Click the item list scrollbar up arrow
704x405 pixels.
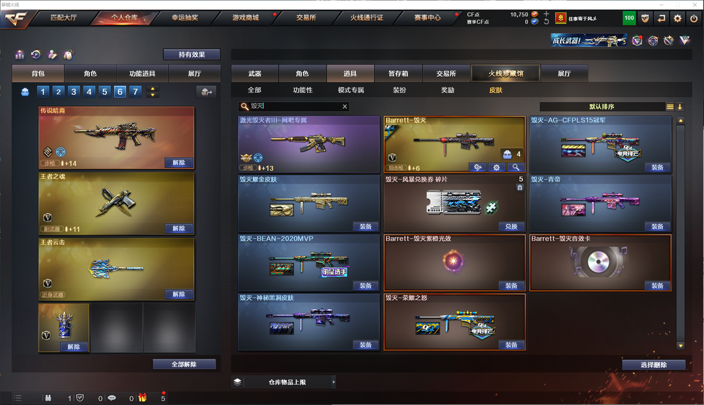(681, 120)
